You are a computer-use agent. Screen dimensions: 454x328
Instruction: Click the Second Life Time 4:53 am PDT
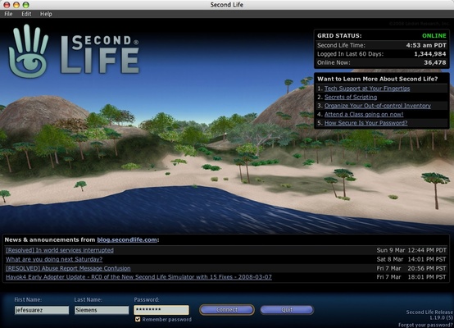pyautogui.click(x=426, y=45)
